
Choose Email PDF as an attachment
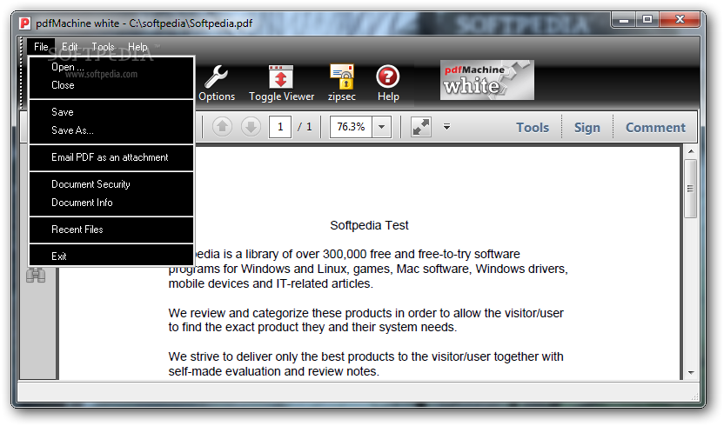(111, 157)
